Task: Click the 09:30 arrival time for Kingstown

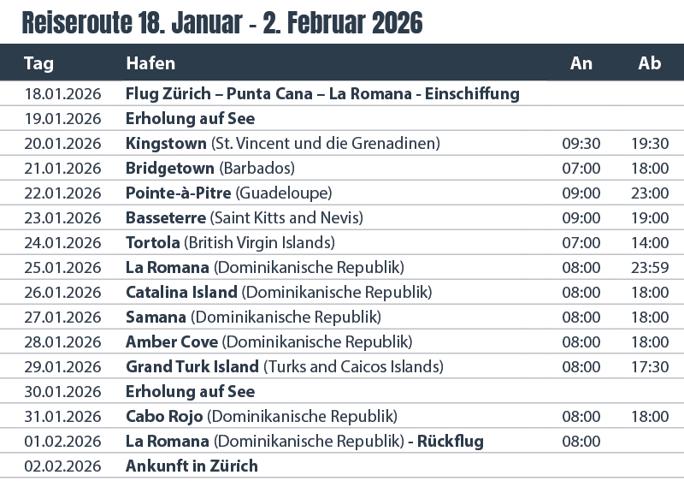Action: point(581,143)
